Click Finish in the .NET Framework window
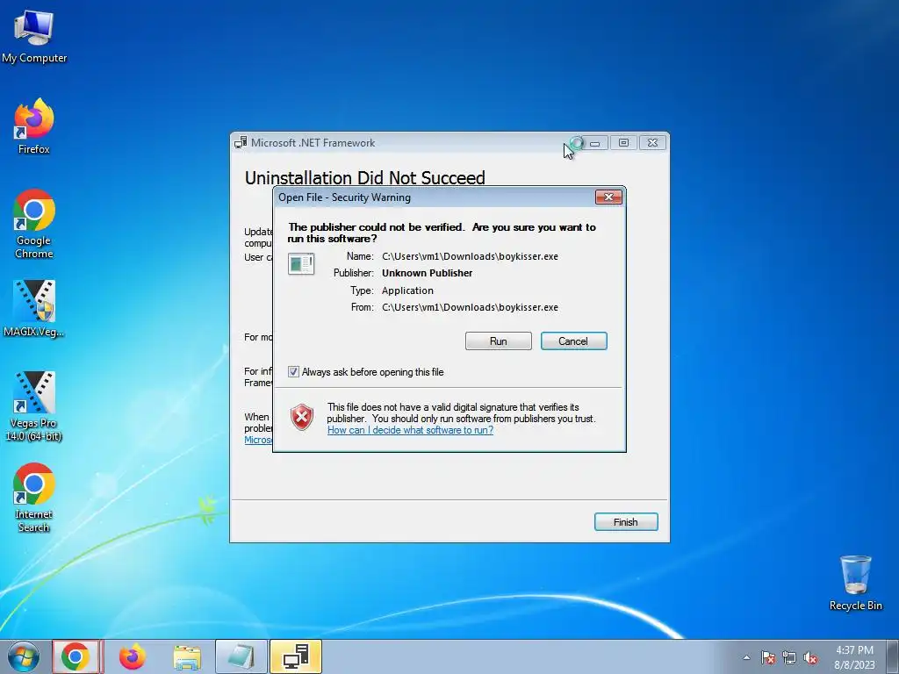 (x=625, y=522)
